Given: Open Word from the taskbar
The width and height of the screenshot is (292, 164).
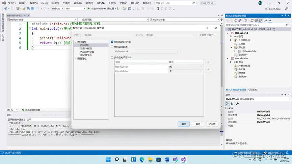Looking at the screenshot, I should (x=167, y=159).
